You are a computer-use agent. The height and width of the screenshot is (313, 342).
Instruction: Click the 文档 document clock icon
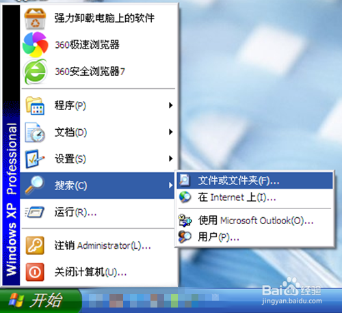tap(35, 133)
